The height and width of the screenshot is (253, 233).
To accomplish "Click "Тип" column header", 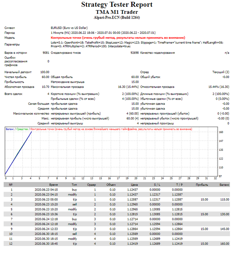I will click(74, 185).
